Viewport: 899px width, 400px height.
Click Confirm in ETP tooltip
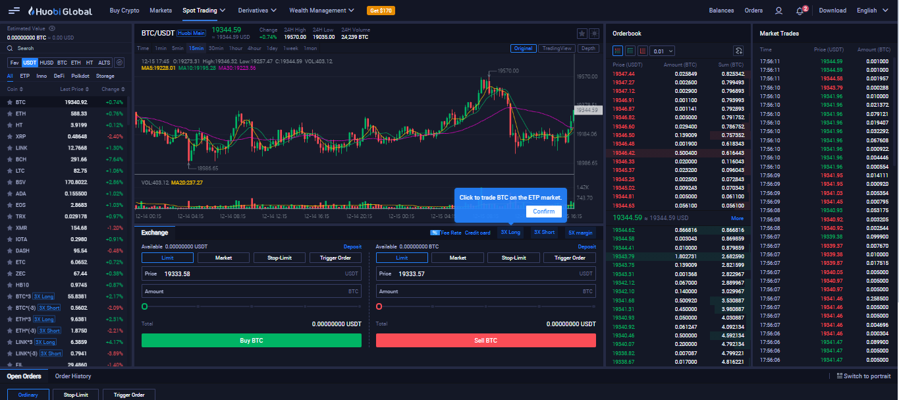click(x=544, y=212)
